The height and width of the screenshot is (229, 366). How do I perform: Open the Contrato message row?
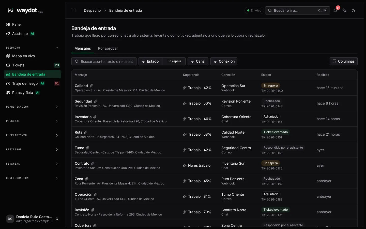pyautogui.click(x=215, y=165)
